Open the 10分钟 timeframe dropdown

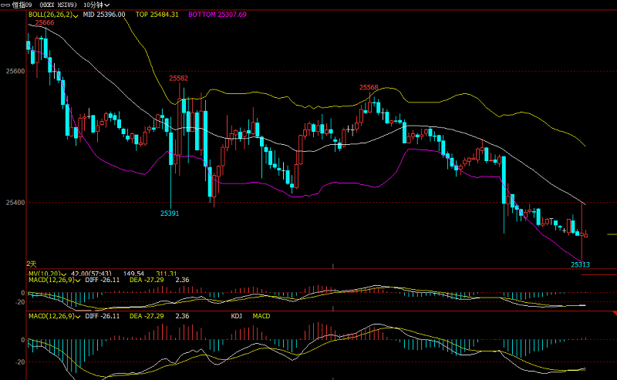(x=96, y=5)
